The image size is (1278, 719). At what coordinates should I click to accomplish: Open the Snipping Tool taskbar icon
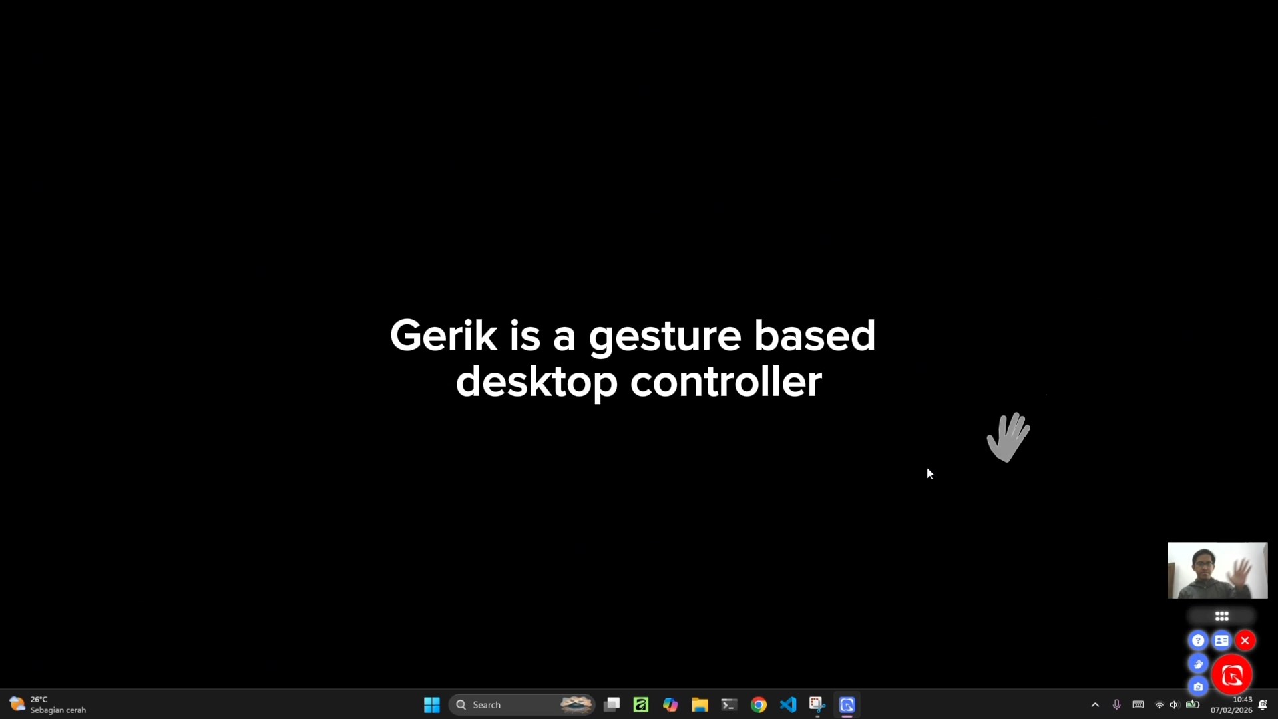pyautogui.click(x=817, y=704)
